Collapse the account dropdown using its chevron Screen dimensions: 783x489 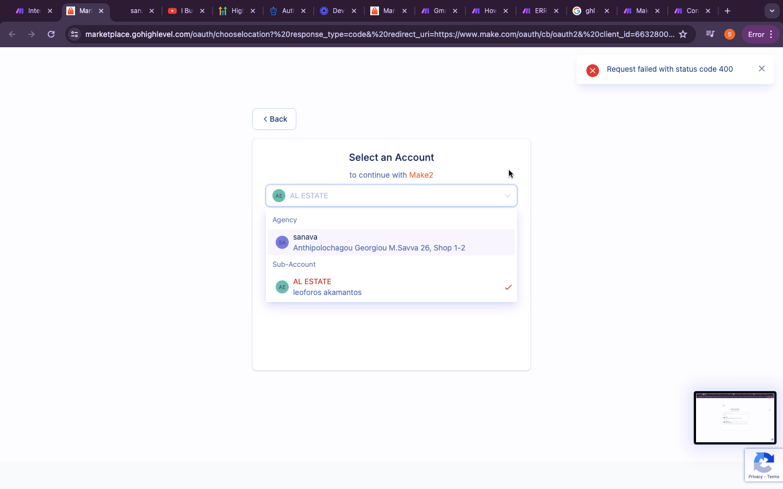pos(507,196)
